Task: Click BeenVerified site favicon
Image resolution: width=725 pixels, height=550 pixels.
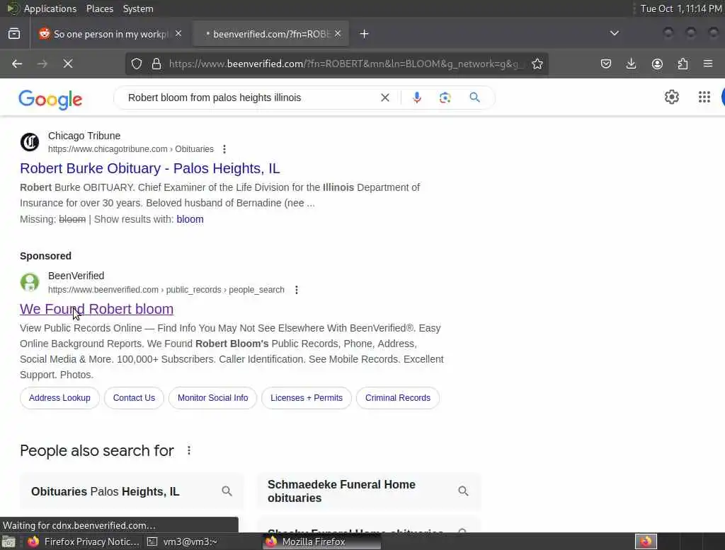Action: pyautogui.click(x=30, y=282)
